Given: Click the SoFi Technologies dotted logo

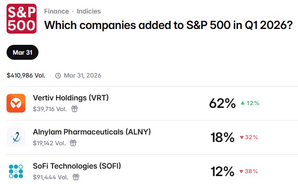Looking at the screenshot, I should pyautogui.click(x=16, y=171).
